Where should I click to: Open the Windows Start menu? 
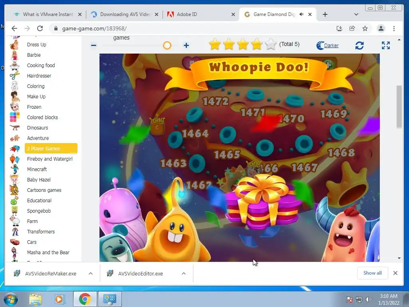point(10,299)
